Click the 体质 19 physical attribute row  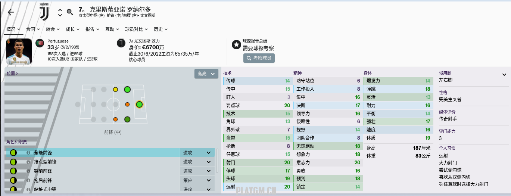(398, 138)
